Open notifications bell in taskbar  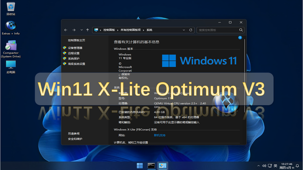click(x=297, y=166)
